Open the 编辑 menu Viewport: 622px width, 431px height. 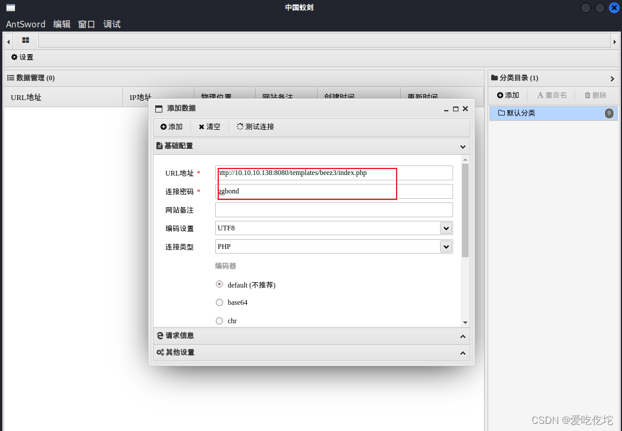coord(62,24)
